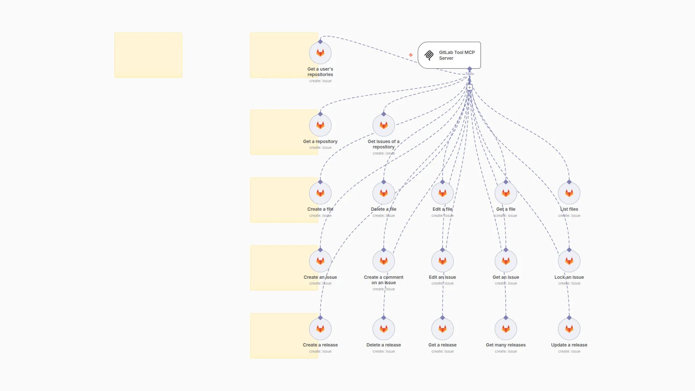Select the 'Create an issue' node

click(x=320, y=261)
